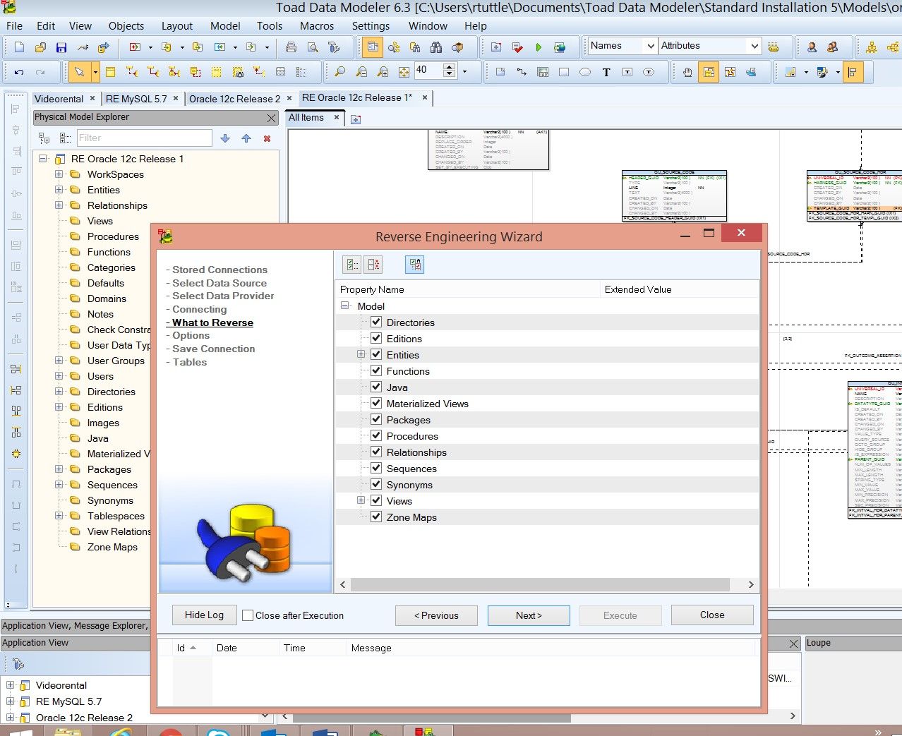
Task: Click the blue up arrow in Model Explorer
Action: (246, 138)
